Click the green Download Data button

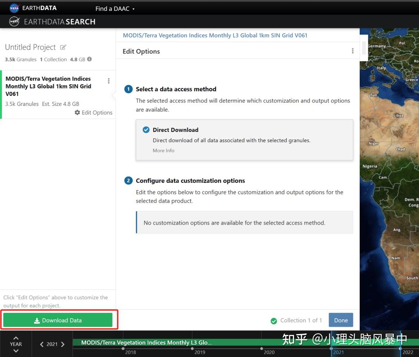click(58, 321)
